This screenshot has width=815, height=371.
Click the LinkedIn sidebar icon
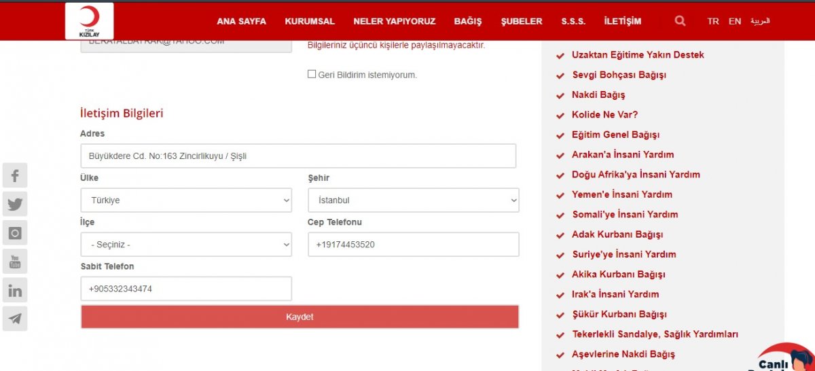point(15,291)
